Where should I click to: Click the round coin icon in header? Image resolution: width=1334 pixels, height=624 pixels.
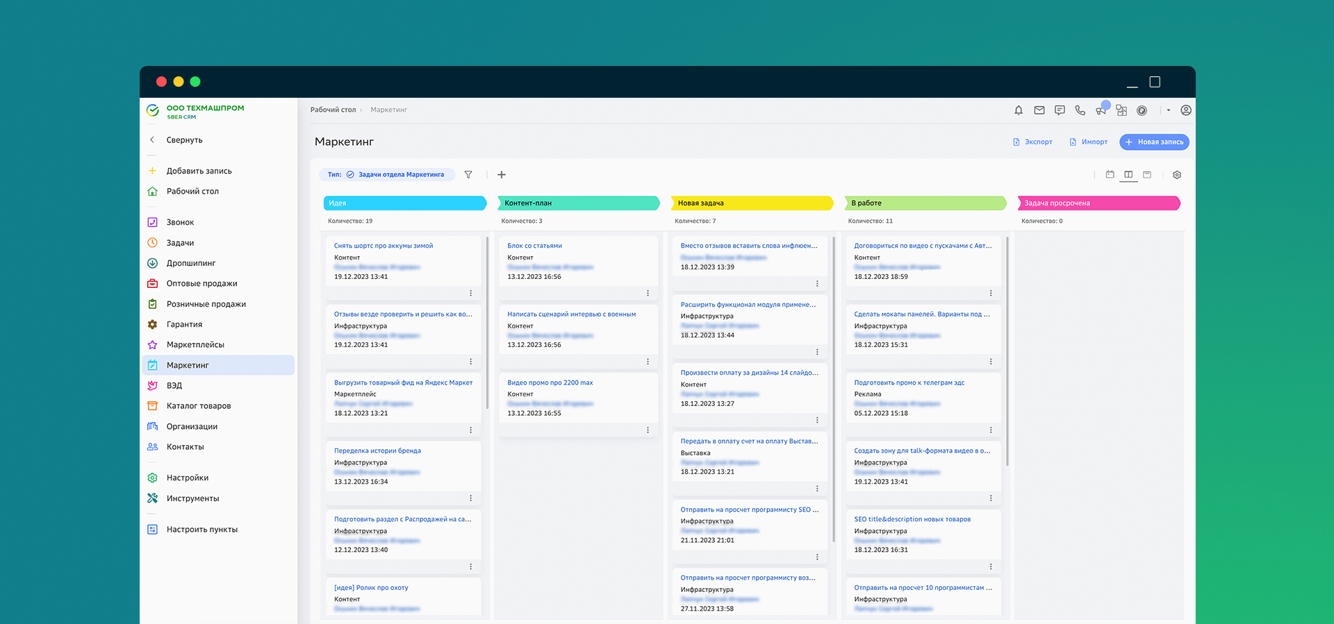click(1142, 110)
